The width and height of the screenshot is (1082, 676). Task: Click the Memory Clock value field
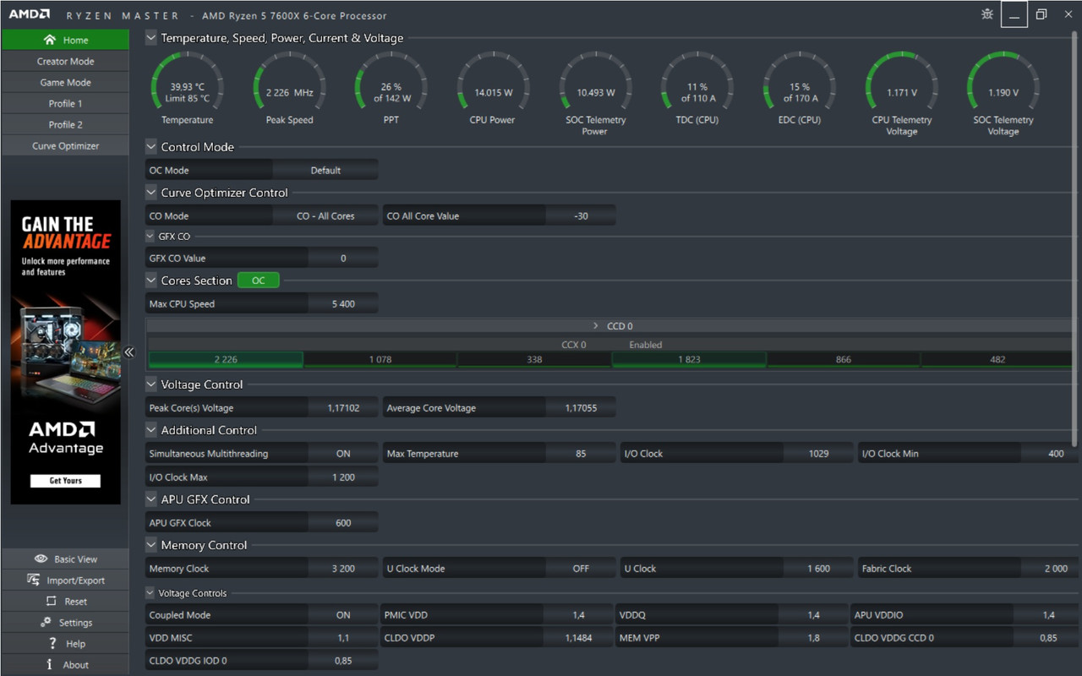tap(343, 569)
